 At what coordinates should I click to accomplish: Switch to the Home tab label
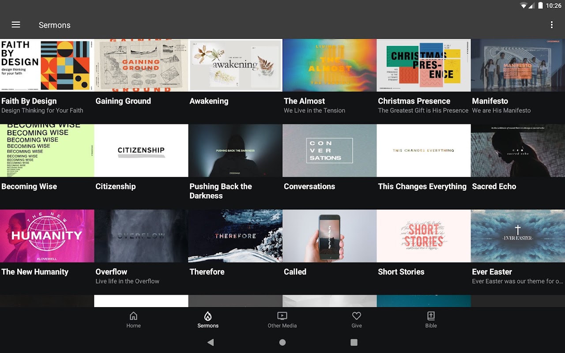tap(133, 326)
